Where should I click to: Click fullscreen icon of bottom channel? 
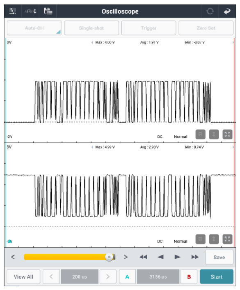click(x=227, y=239)
